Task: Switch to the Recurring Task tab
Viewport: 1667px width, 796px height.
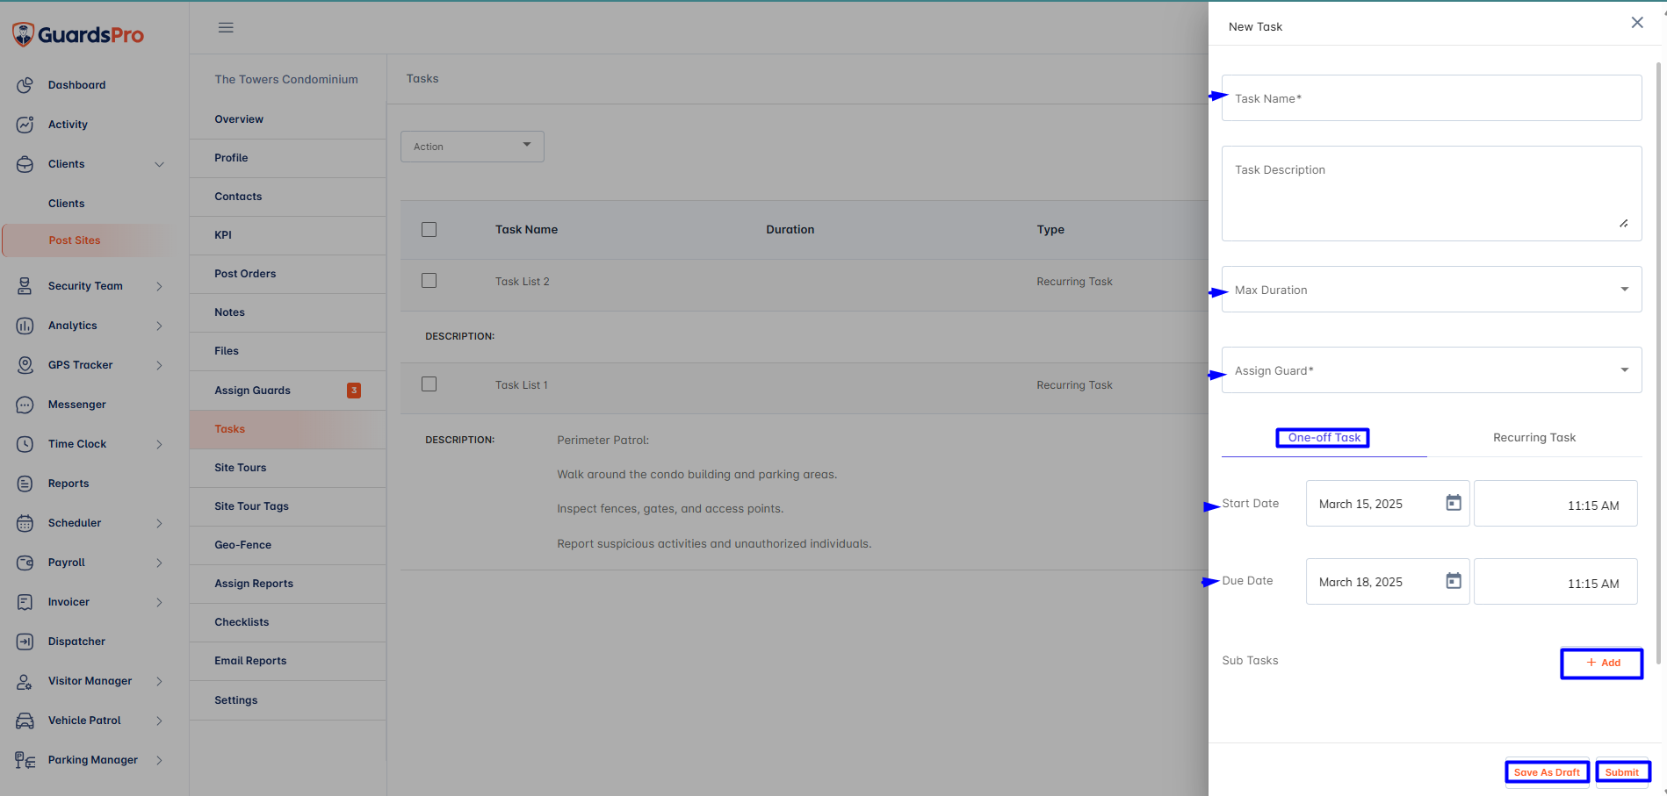Action: [x=1533, y=438]
